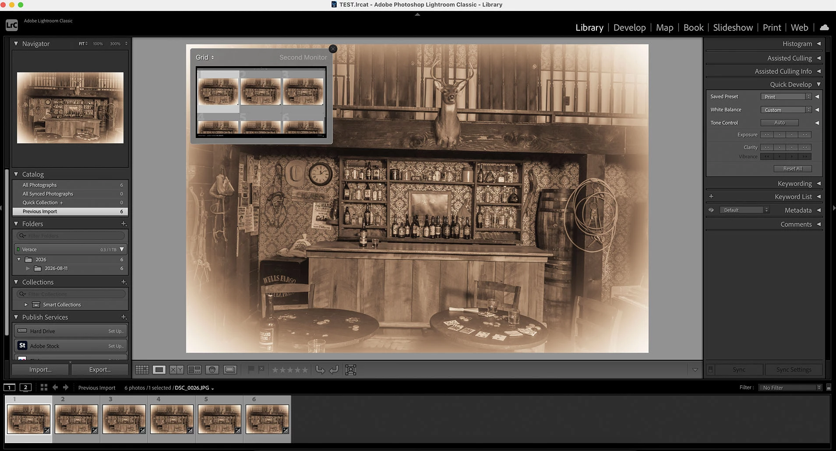Go forward with the filmstrip right arrow
The image size is (836, 451).
click(x=66, y=387)
